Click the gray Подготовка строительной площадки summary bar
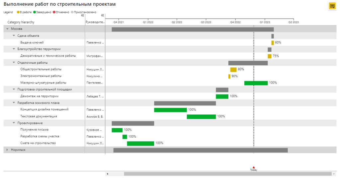This screenshot has height=179, width=340. pos(222,90)
